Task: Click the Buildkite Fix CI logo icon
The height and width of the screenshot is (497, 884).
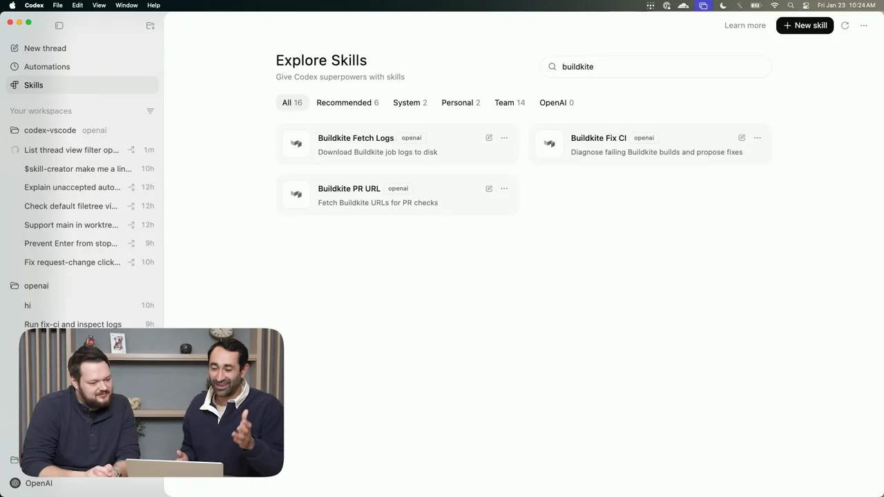Action: (x=549, y=144)
